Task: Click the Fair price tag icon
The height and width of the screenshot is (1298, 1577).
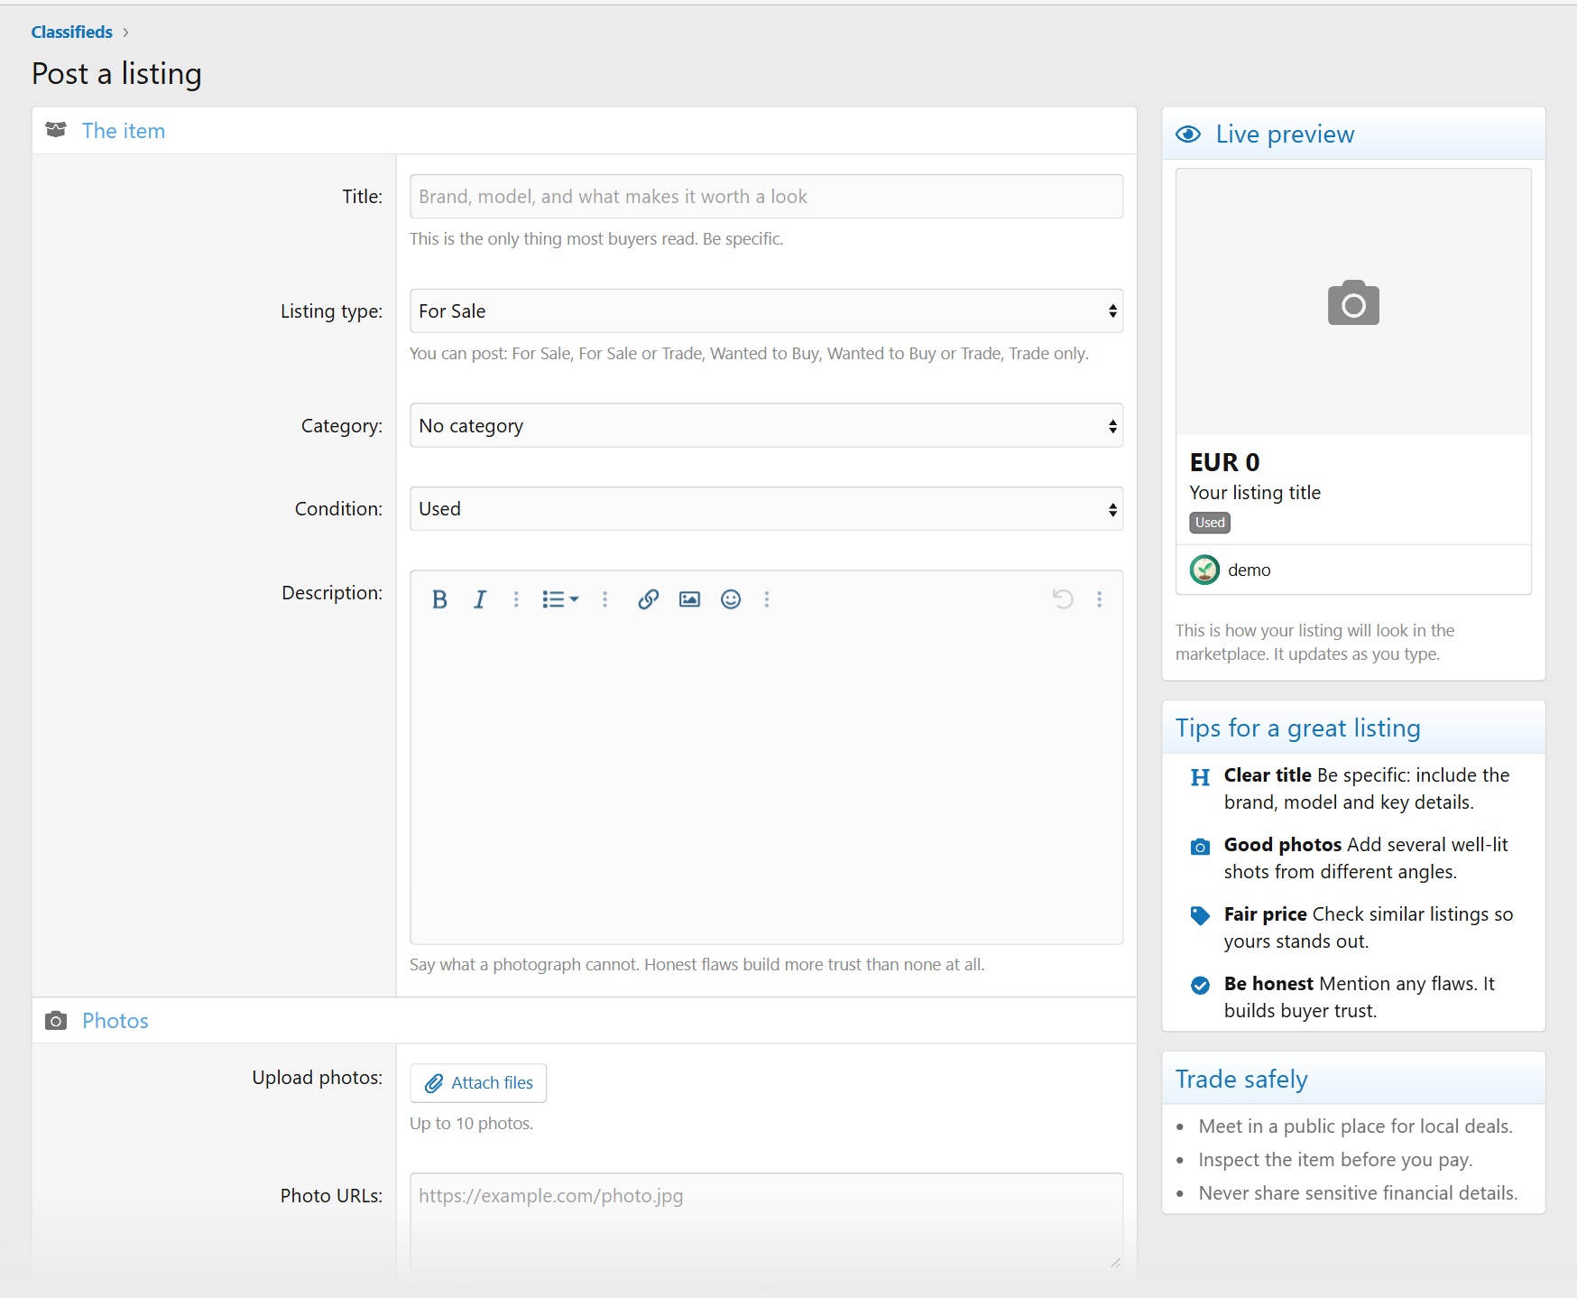Action: point(1200,915)
